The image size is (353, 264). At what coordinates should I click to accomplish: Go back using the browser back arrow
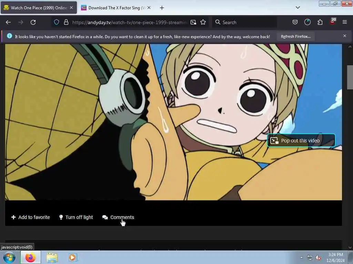8,22
